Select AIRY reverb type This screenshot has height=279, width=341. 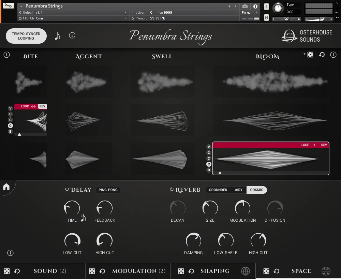point(239,190)
